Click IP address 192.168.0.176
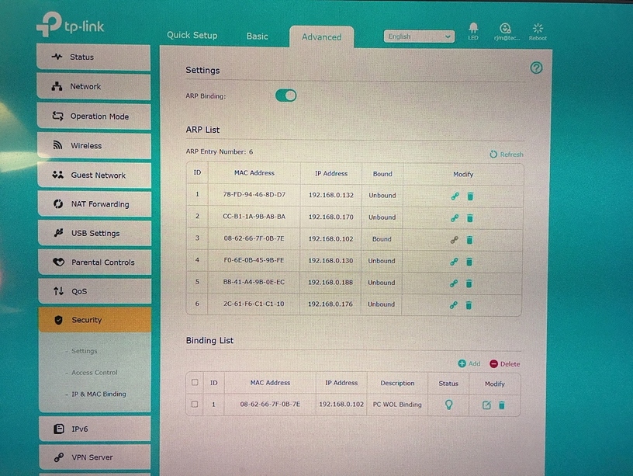 point(330,304)
